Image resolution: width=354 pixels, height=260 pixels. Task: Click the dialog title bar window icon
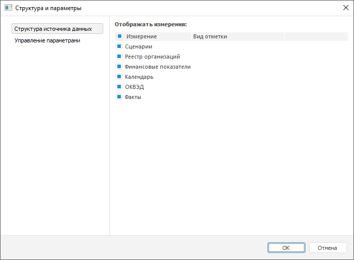(x=8, y=8)
